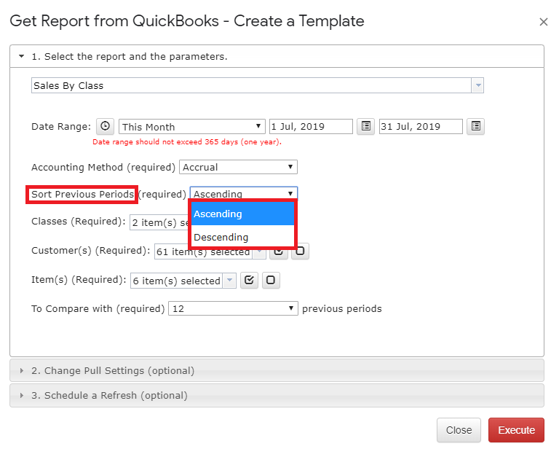The image size is (551, 449).
Task: Open the start date calendar picker
Action: click(366, 126)
